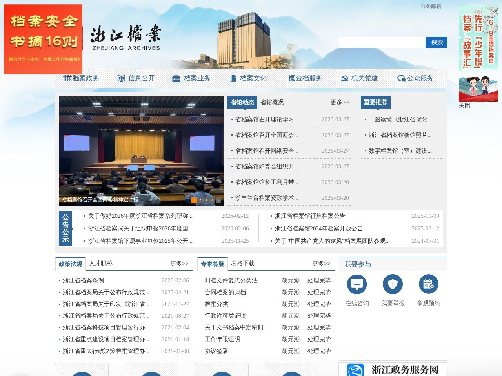Open the 公务邮箱 link
502x376 pixels.
pyautogui.click(x=431, y=6)
